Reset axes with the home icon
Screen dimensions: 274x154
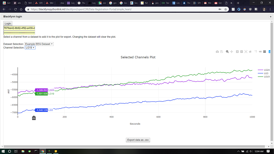pos(250,52)
